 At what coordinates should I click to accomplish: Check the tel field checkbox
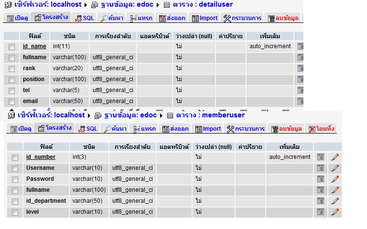click(x=11, y=91)
